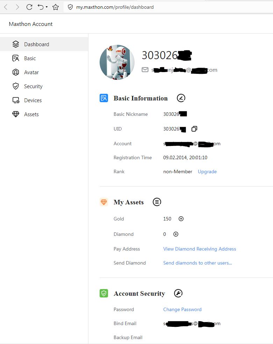Open the Devices page

(33, 100)
